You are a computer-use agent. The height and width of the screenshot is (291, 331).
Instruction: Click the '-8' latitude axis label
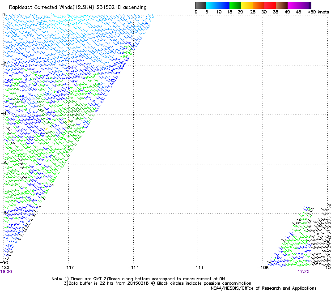pos(4,212)
